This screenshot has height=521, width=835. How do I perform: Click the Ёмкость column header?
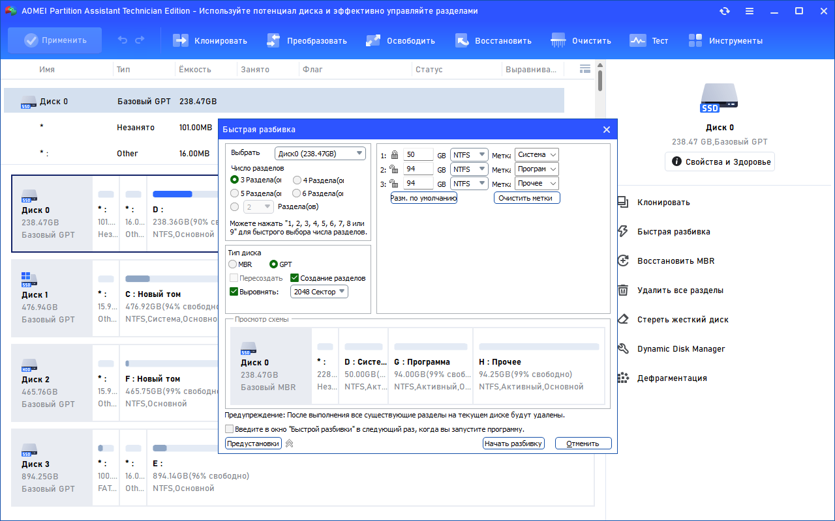click(194, 69)
